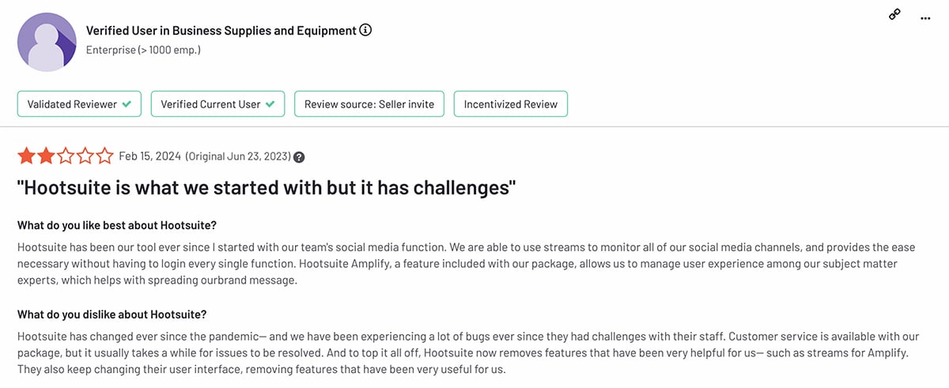Click the Incentivized Review badge
Image resolution: width=949 pixels, height=388 pixels.
coord(511,104)
